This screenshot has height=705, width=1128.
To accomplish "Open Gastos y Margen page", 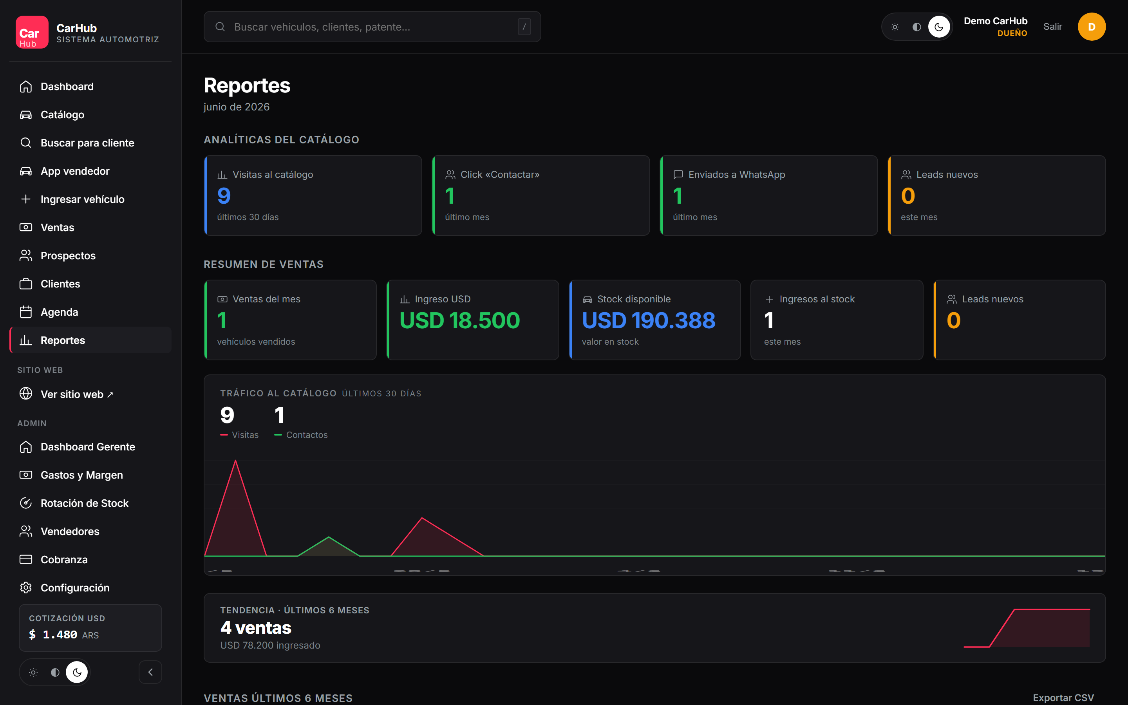I will pyautogui.click(x=90, y=475).
